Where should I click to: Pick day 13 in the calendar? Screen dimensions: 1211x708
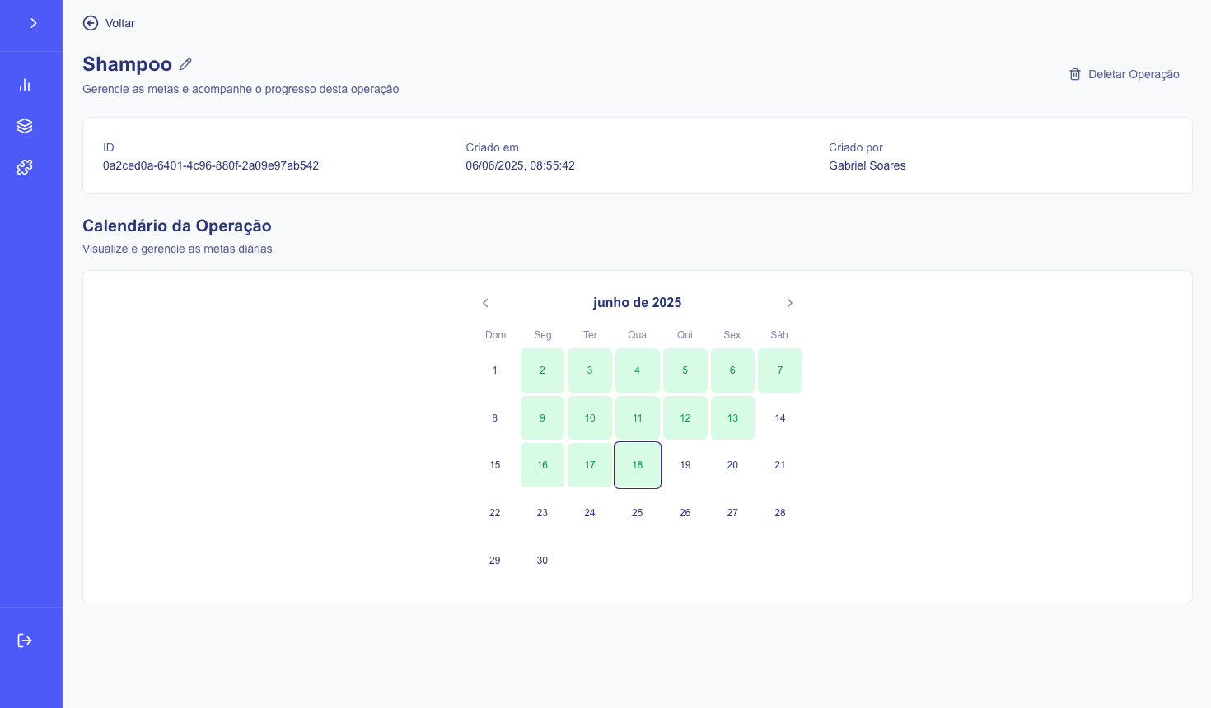[732, 418]
